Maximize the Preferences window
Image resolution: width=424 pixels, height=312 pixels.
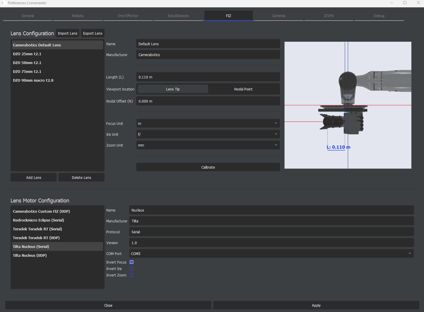pos(405,3)
